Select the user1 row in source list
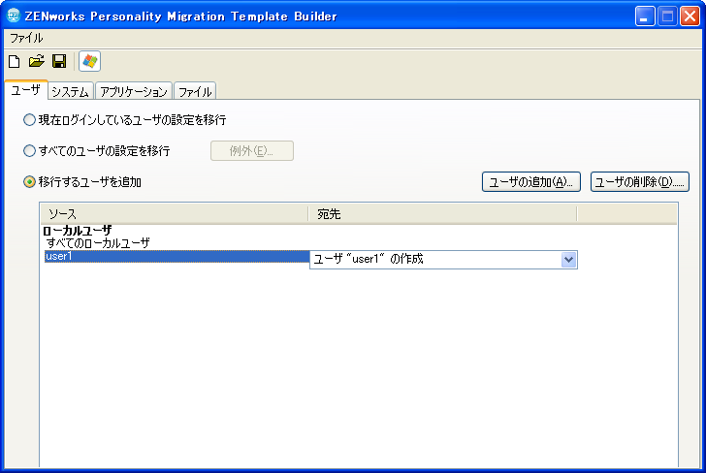This screenshot has height=473, width=706. click(x=176, y=257)
